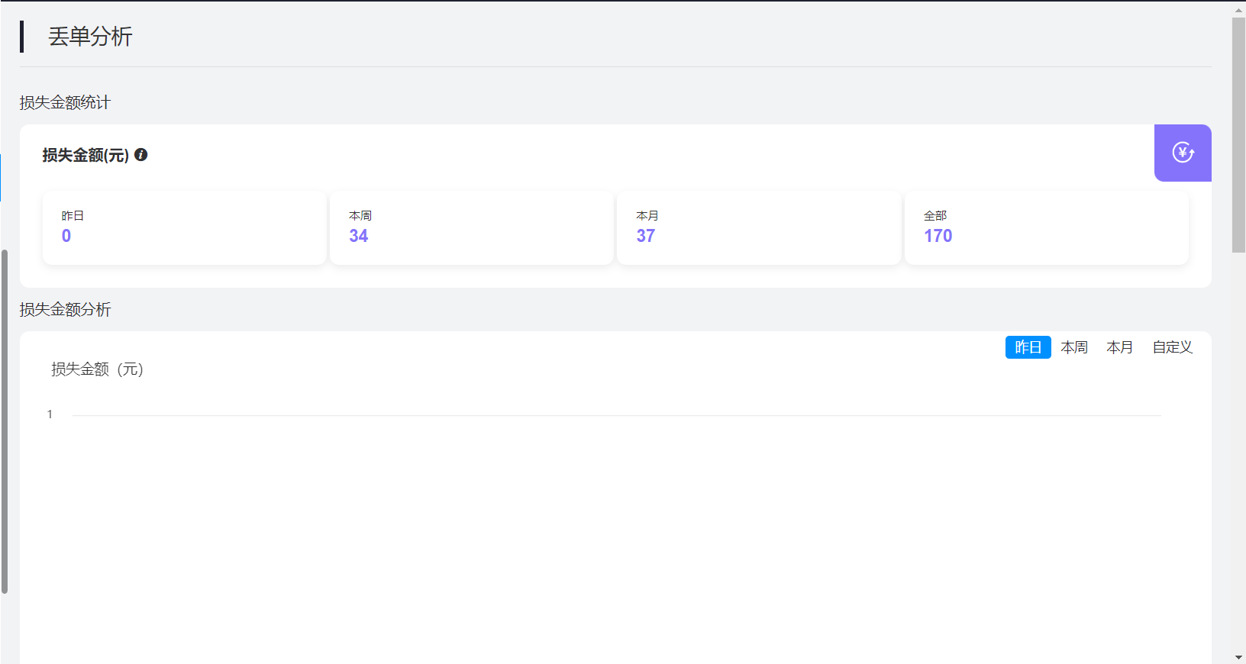Click the 损失金额（元）chart title

(x=97, y=369)
